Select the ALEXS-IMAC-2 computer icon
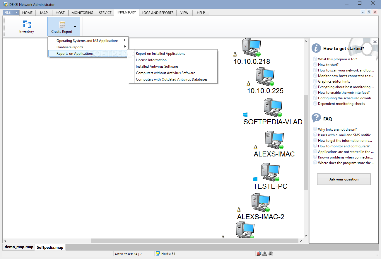 tap(261, 203)
